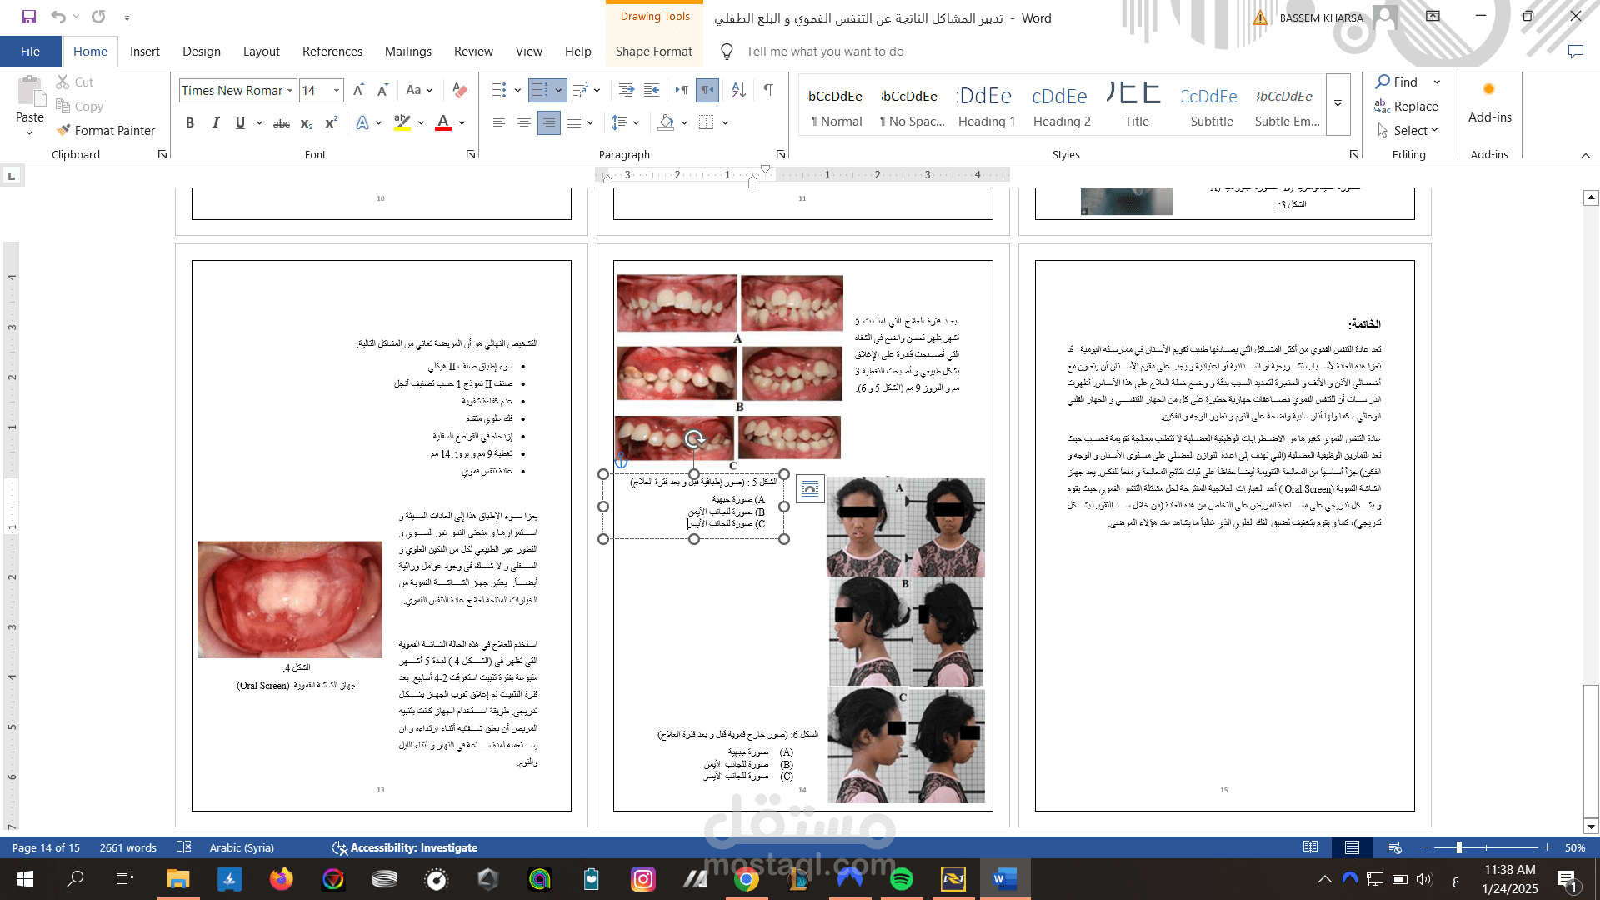
Task: Open Shape Format tab
Action: [653, 52]
